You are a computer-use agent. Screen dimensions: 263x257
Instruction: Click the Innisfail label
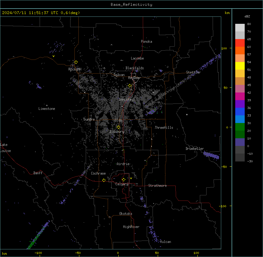click(127, 100)
